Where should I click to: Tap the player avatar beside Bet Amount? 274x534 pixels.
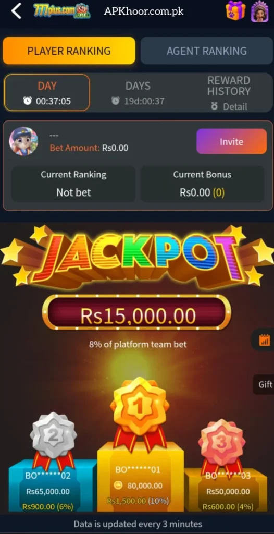click(23, 141)
